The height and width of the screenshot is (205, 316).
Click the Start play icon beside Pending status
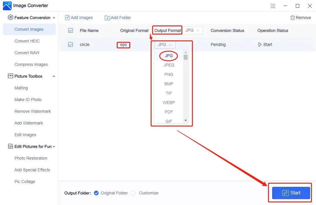coord(260,45)
